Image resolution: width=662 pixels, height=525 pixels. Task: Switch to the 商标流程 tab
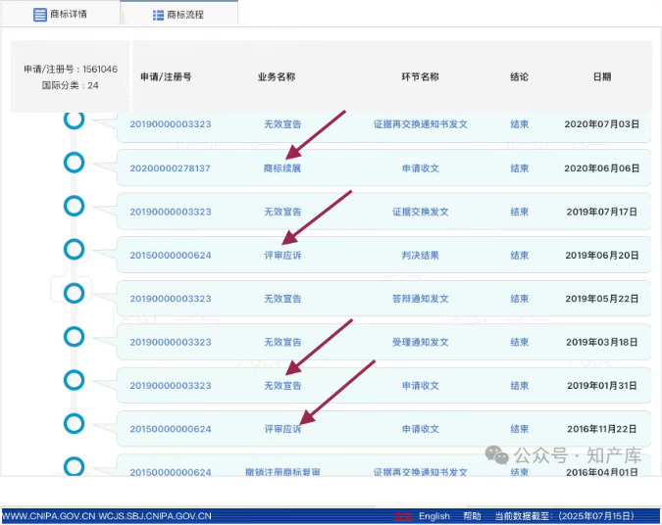click(x=178, y=16)
